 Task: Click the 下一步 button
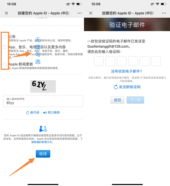[135, 100]
